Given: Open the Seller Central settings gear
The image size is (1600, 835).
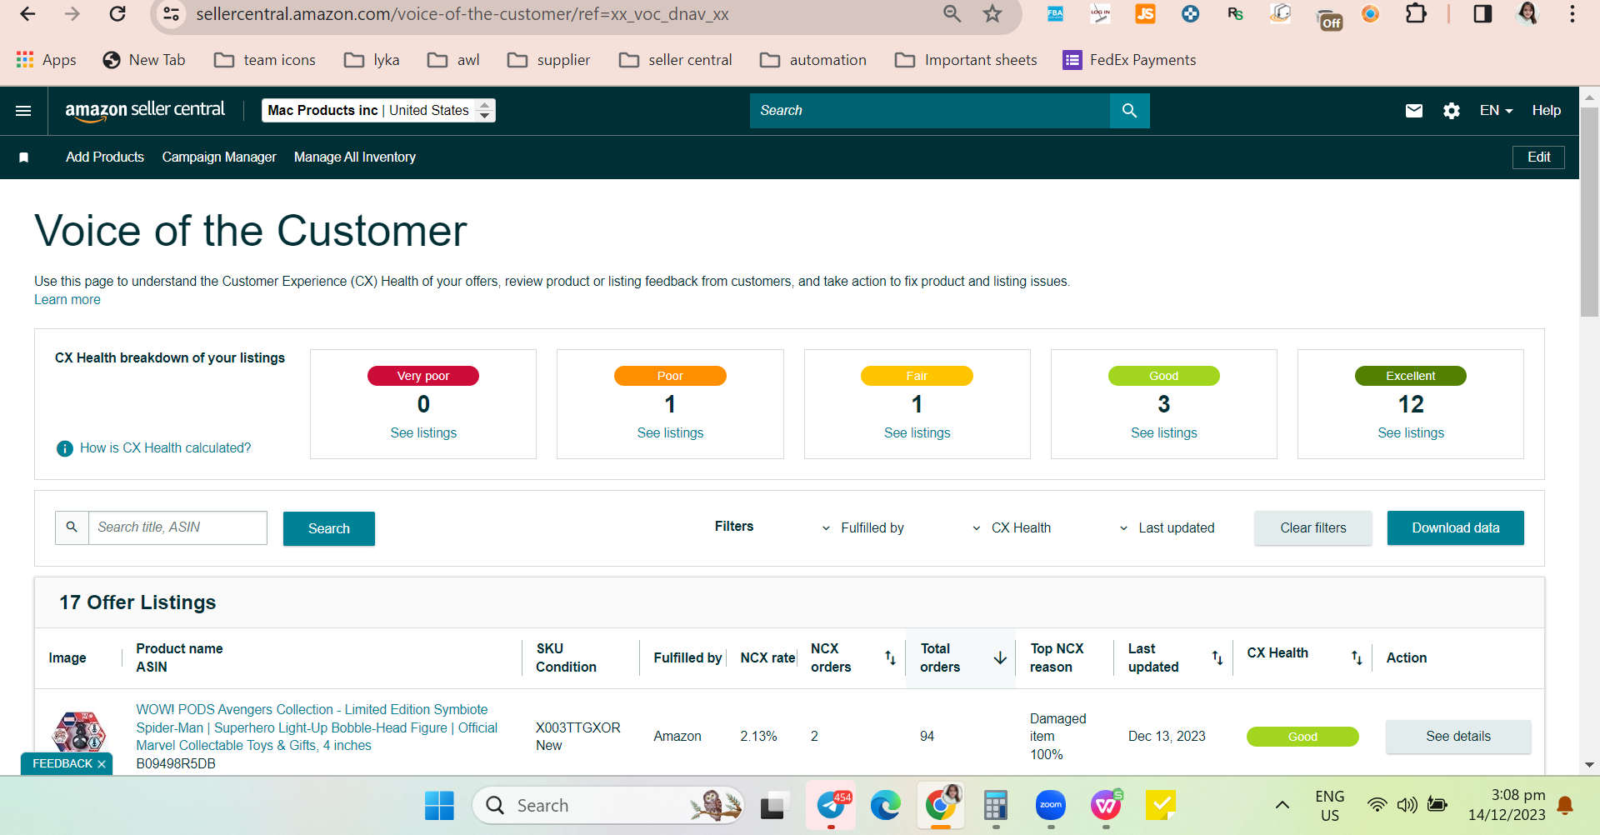Looking at the screenshot, I should [x=1452, y=111].
